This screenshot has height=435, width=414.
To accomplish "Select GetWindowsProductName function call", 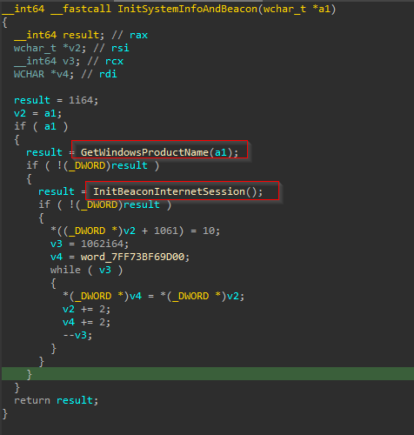I will click(x=159, y=152).
